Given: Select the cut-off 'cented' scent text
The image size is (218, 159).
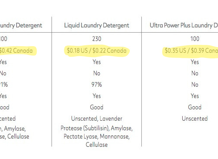Looking at the screenshot, I should [8, 119].
